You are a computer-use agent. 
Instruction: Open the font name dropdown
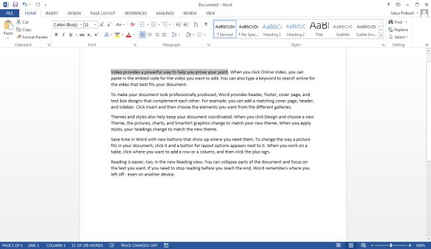pos(82,25)
